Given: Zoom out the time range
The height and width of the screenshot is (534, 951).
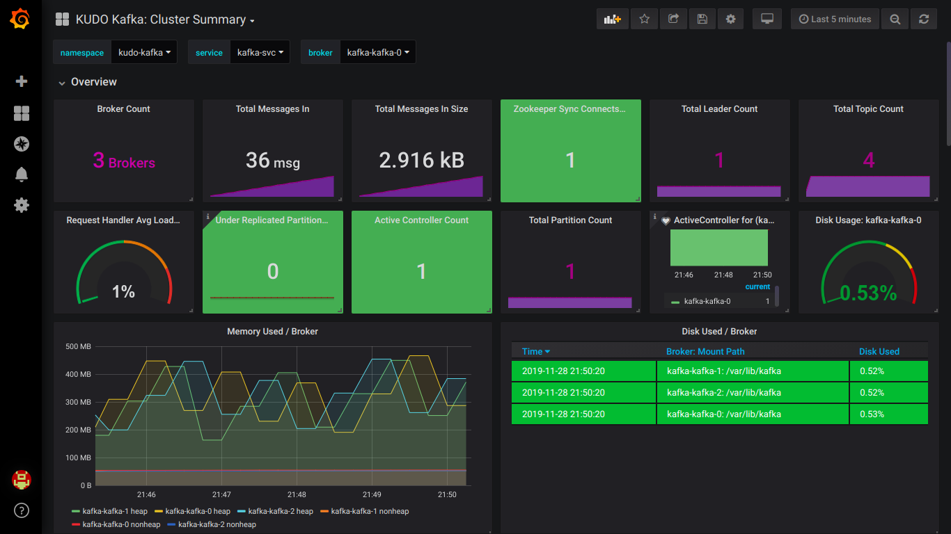Looking at the screenshot, I should pyautogui.click(x=895, y=19).
